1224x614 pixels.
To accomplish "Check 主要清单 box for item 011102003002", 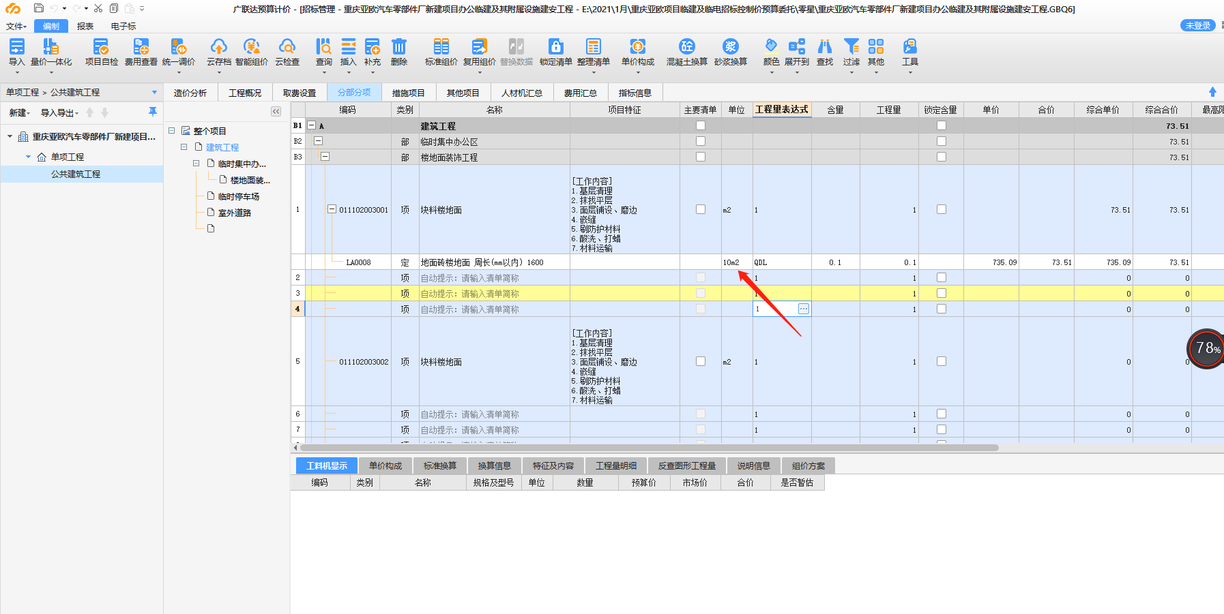I will [x=701, y=361].
